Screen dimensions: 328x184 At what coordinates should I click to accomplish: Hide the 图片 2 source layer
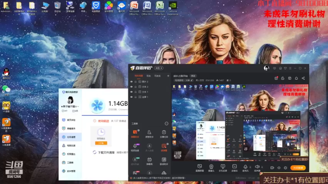pos(131,82)
